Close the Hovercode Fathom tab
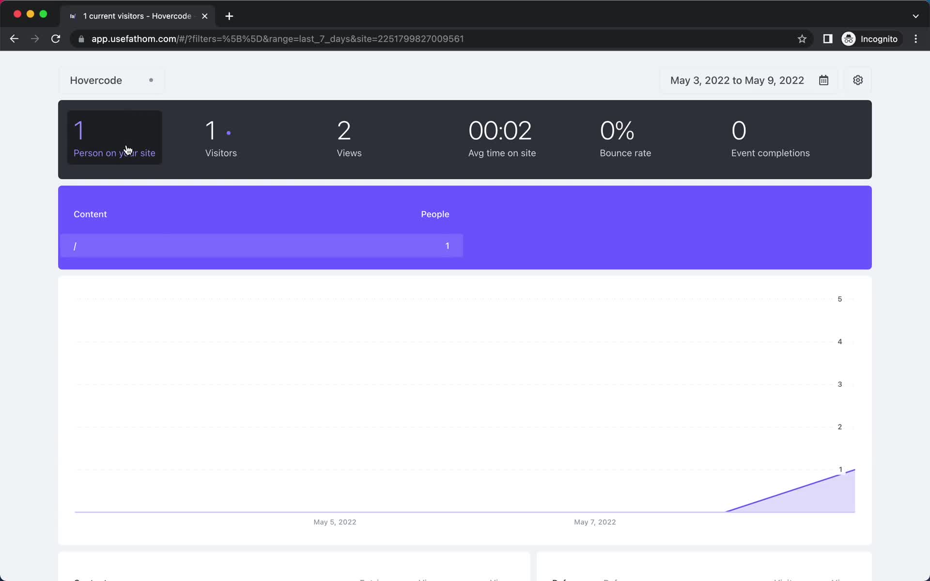The height and width of the screenshot is (581, 930). (205, 16)
